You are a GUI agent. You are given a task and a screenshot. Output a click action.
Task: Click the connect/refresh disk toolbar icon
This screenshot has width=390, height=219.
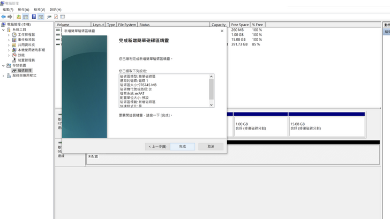(x=49, y=17)
